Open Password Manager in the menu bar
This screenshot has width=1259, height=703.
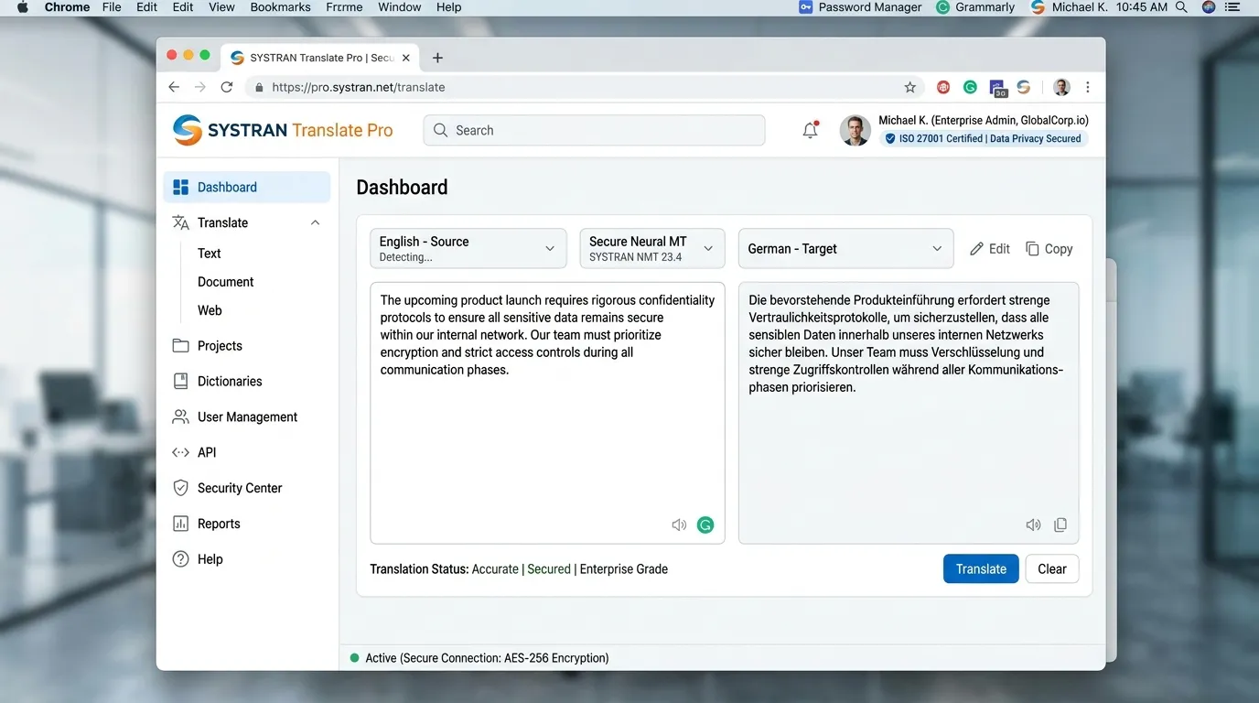tap(860, 7)
